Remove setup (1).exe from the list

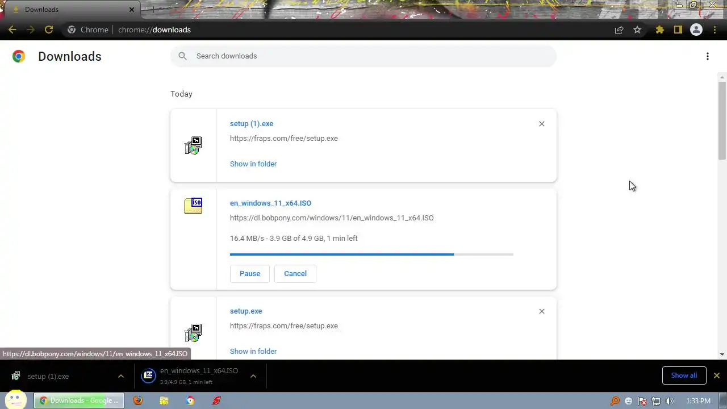click(542, 124)
